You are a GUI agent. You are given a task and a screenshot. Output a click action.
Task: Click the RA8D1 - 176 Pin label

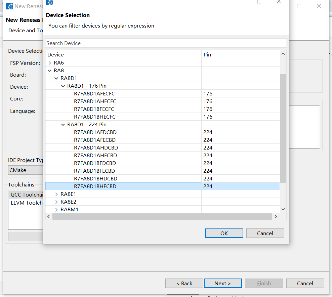(x=87, y=86)
